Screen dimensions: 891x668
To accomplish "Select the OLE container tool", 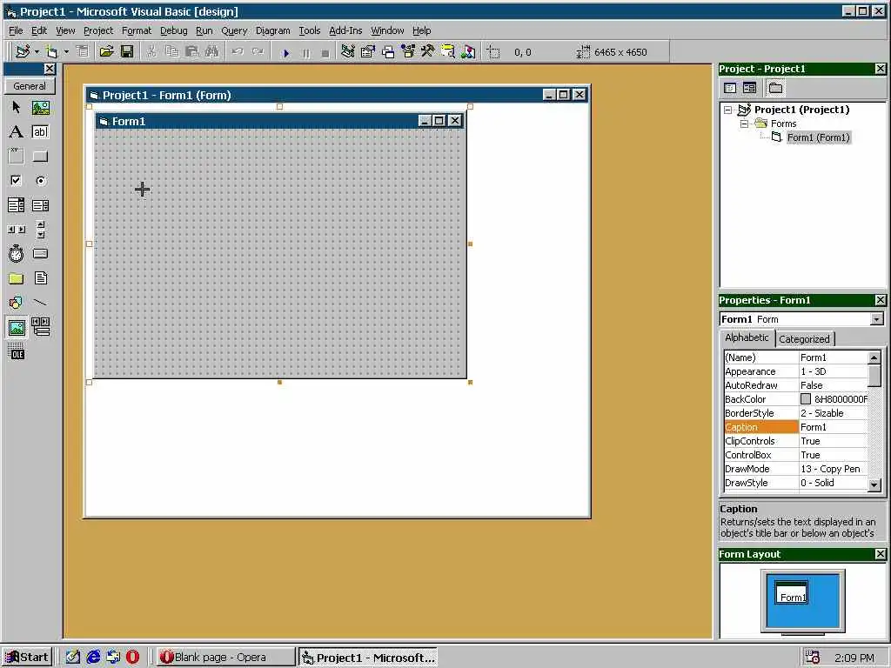I will click(x=16, y=351).
